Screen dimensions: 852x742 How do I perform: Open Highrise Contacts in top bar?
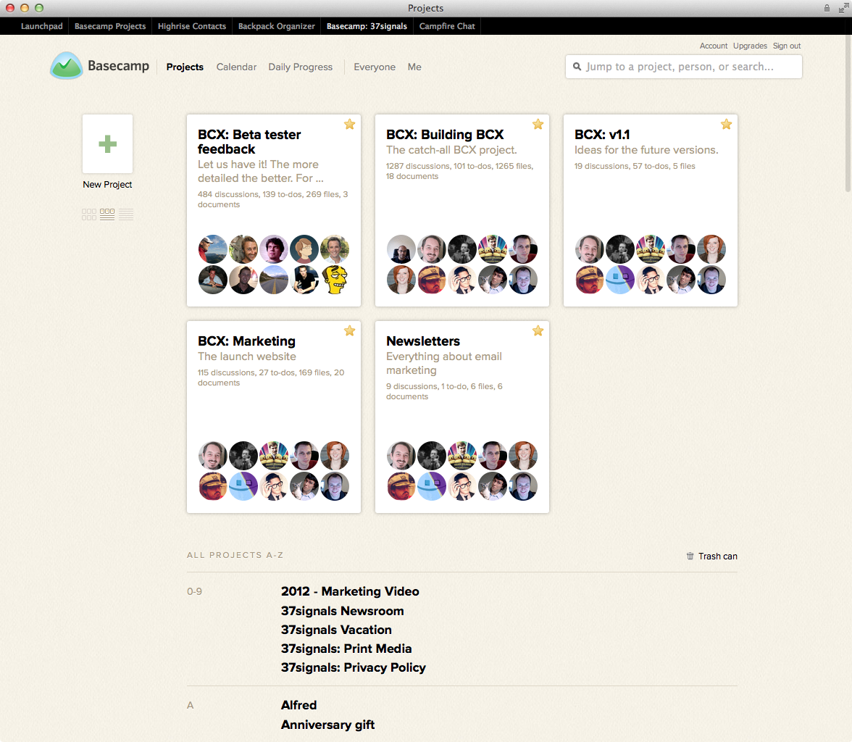click(x=192, y=26)
